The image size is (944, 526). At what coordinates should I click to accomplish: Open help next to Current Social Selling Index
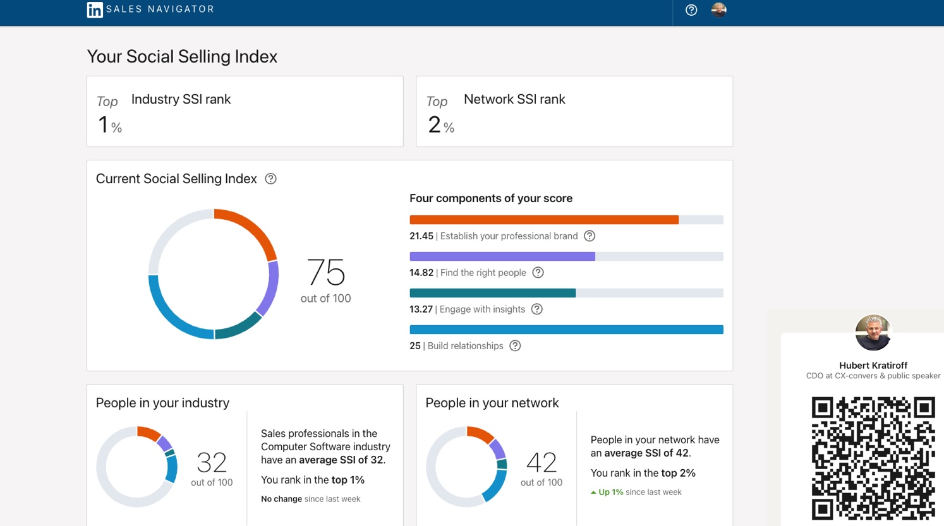[x=270, y=179]
